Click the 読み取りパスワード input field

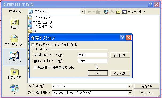click(93, 55)
